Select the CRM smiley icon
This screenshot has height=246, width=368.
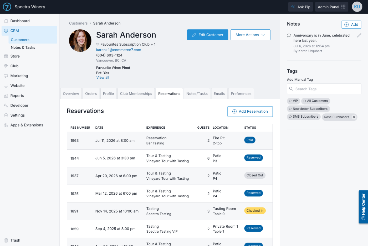[x=6, y=31]
